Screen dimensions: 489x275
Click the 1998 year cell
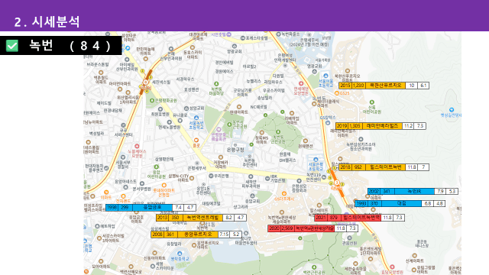112,207
